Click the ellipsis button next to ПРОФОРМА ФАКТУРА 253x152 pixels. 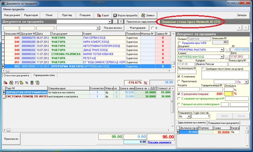pyautogui.click(x=227, y=50)
